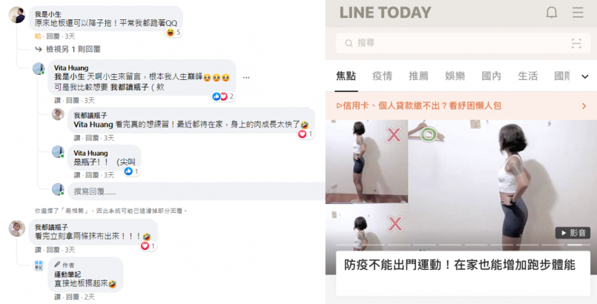The width and height of the screenshot is (597, 304).
Task: Go to the 生活 tab
Action: click(x=528, y=76)
